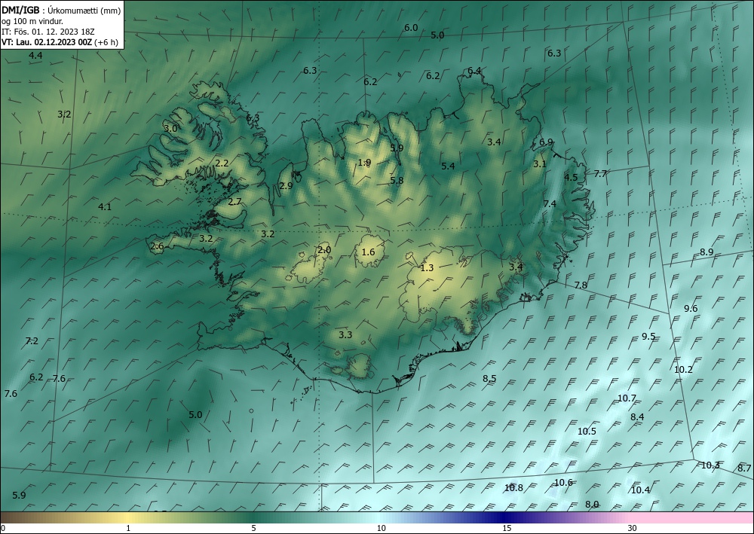Select the 1.9 value in north Iceland

[x=364, y=163]
